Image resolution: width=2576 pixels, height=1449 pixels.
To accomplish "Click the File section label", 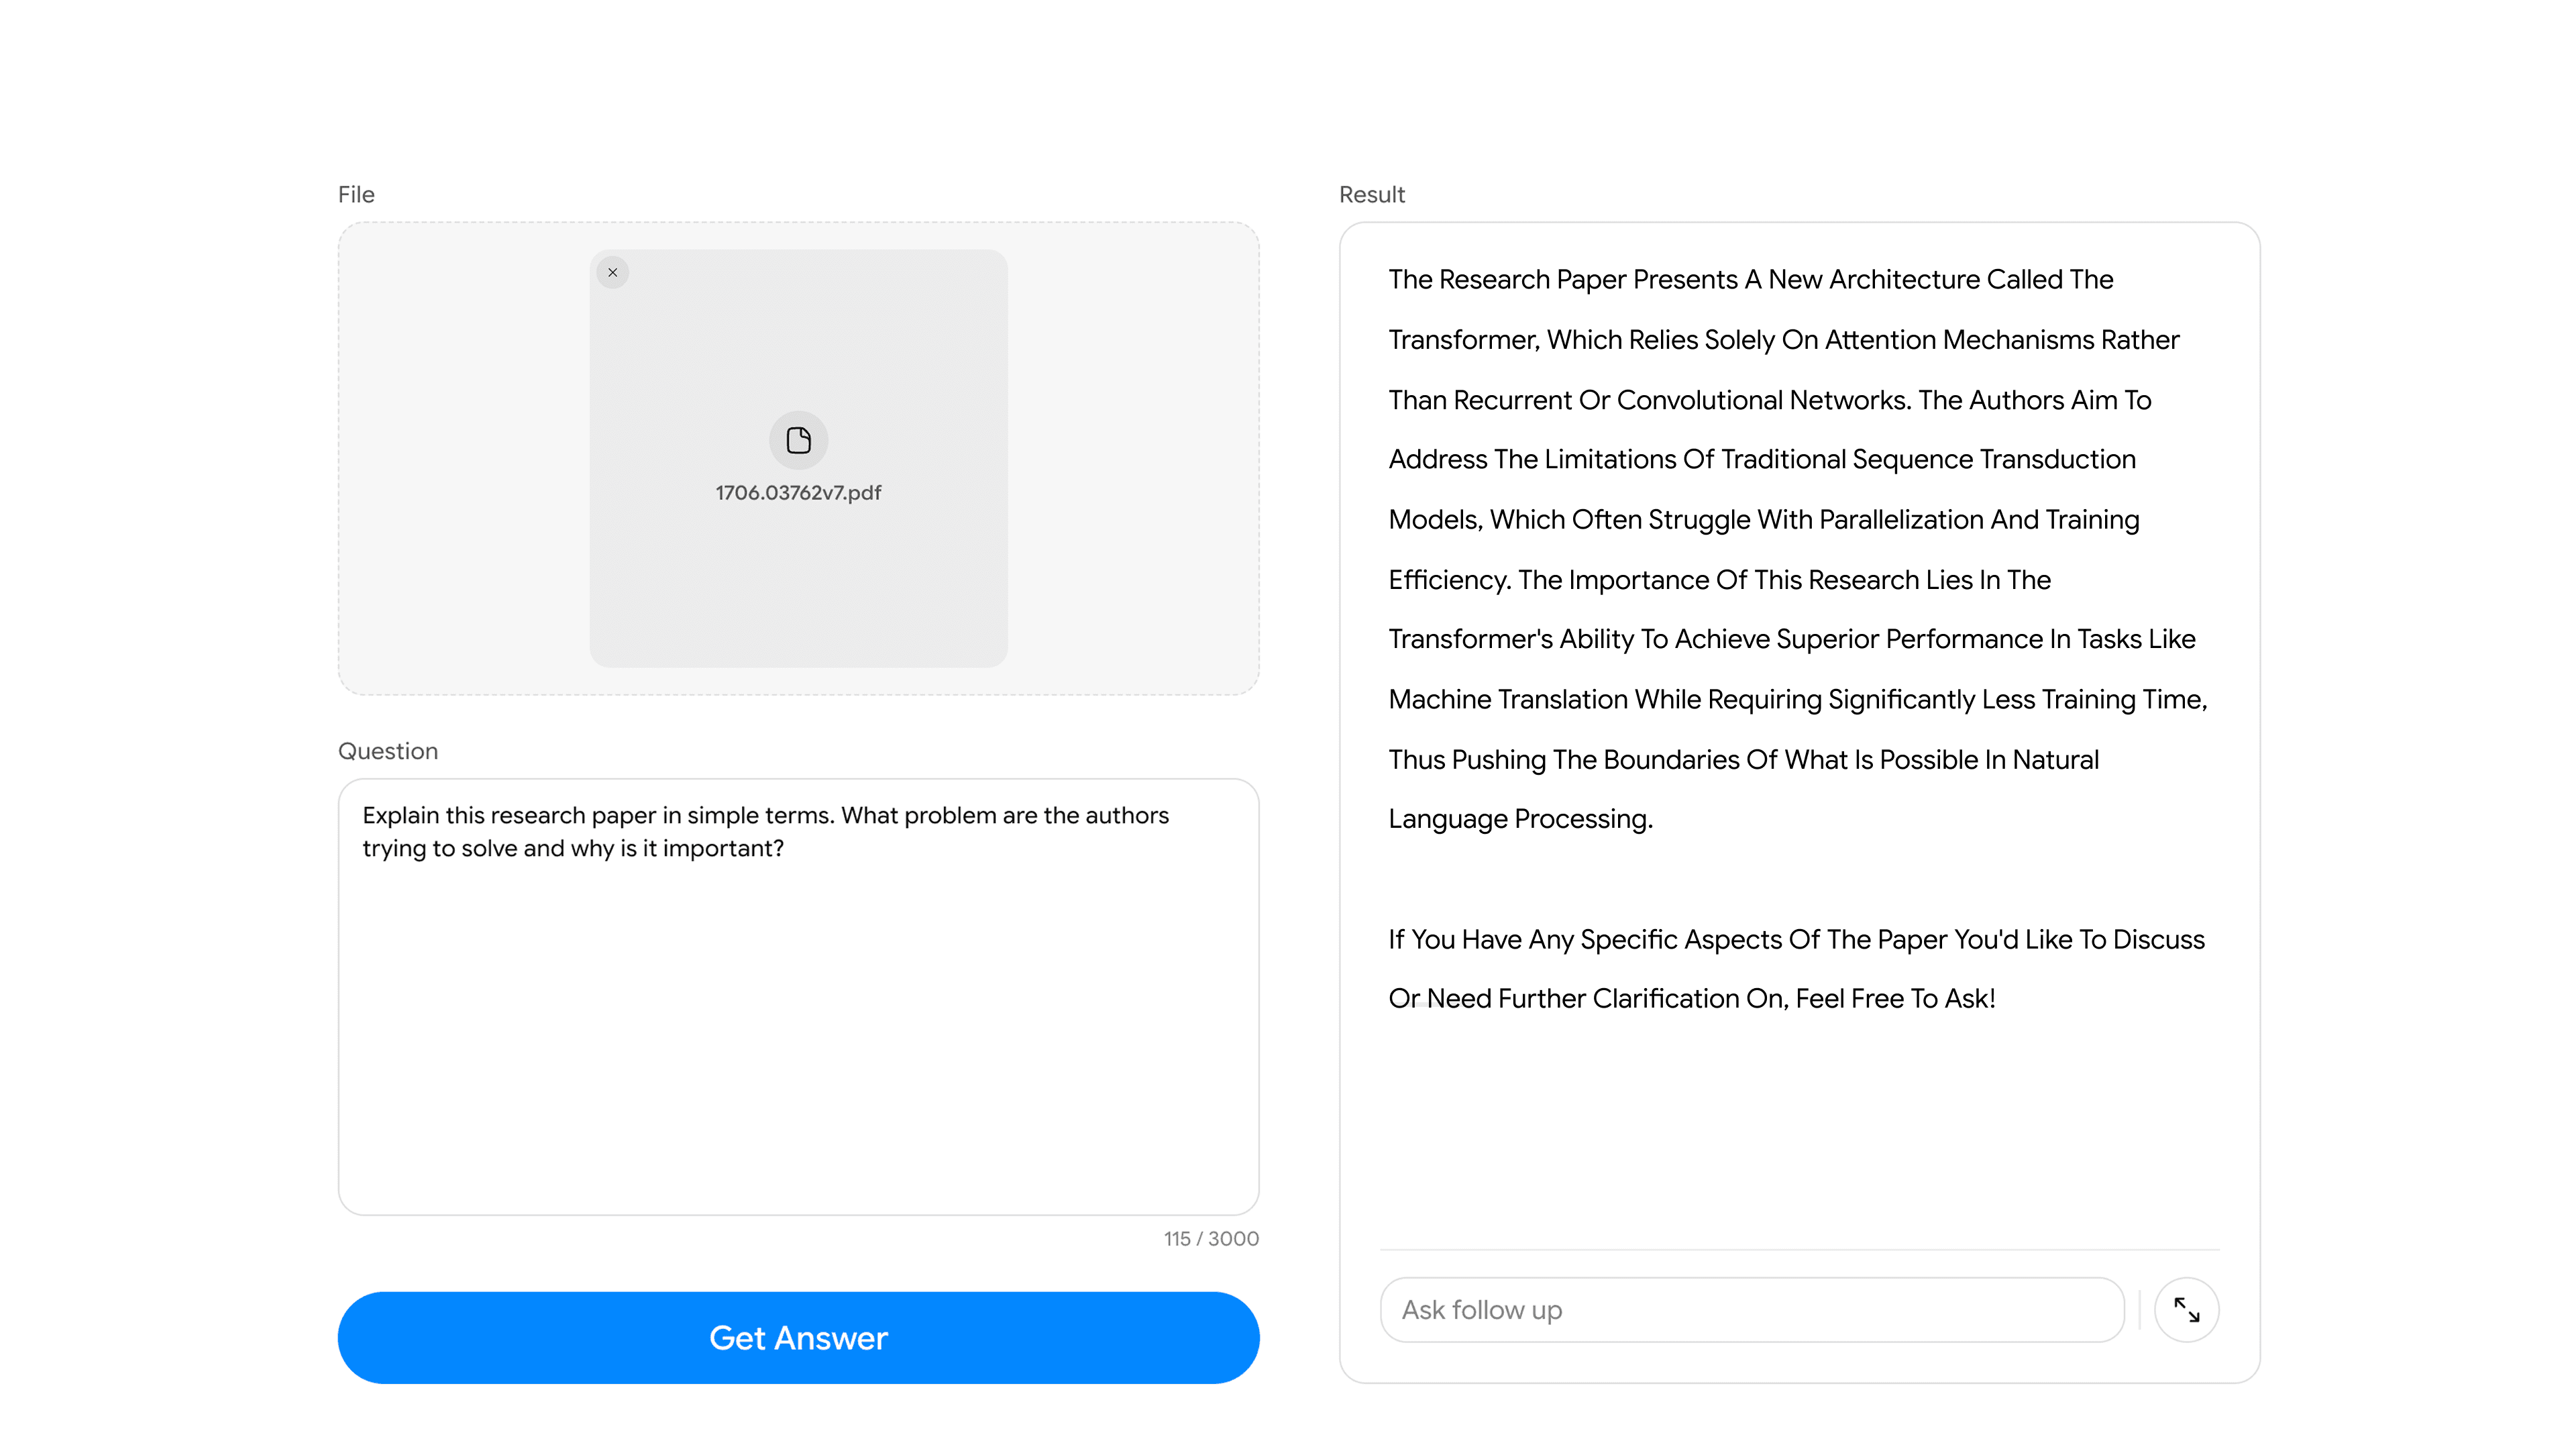I will 356,194.
